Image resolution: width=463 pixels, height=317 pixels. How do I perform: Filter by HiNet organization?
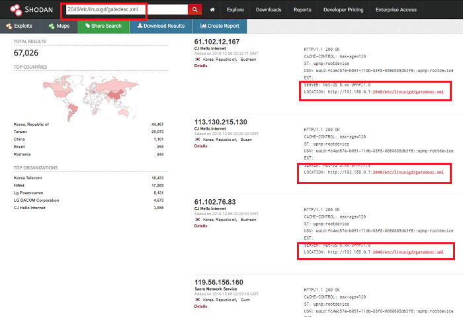(x=19, y=185)
